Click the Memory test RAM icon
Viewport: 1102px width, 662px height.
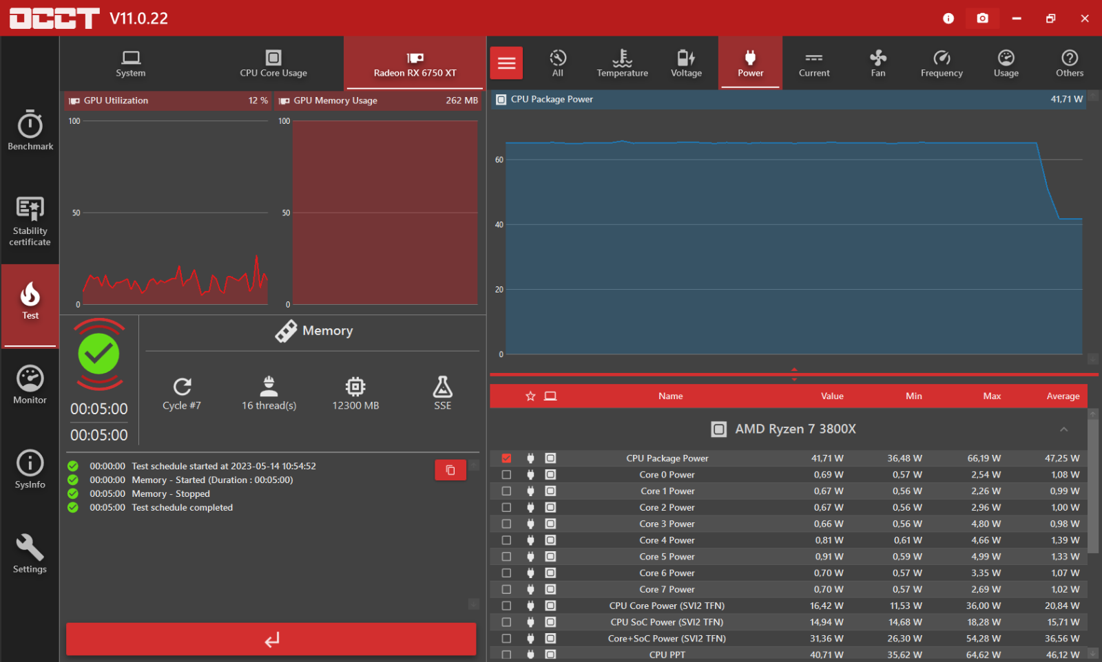tap(286, 331)
